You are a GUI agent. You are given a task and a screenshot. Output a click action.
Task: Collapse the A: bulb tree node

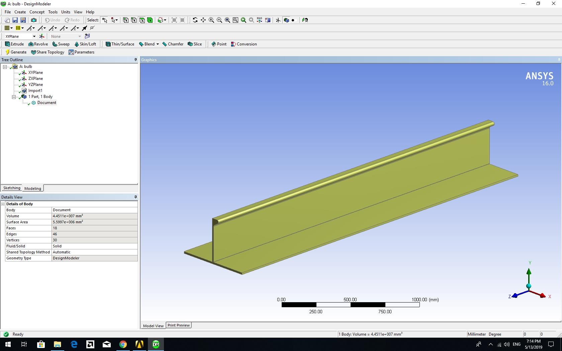[5, 67]
